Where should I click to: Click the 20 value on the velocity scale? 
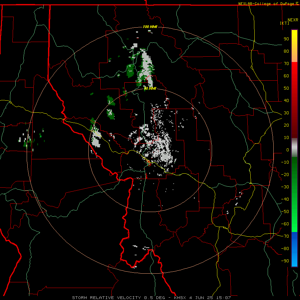tap(286, 125)
